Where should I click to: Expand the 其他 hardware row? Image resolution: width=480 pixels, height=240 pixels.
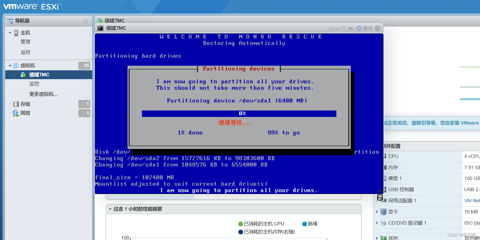(377, 238)
